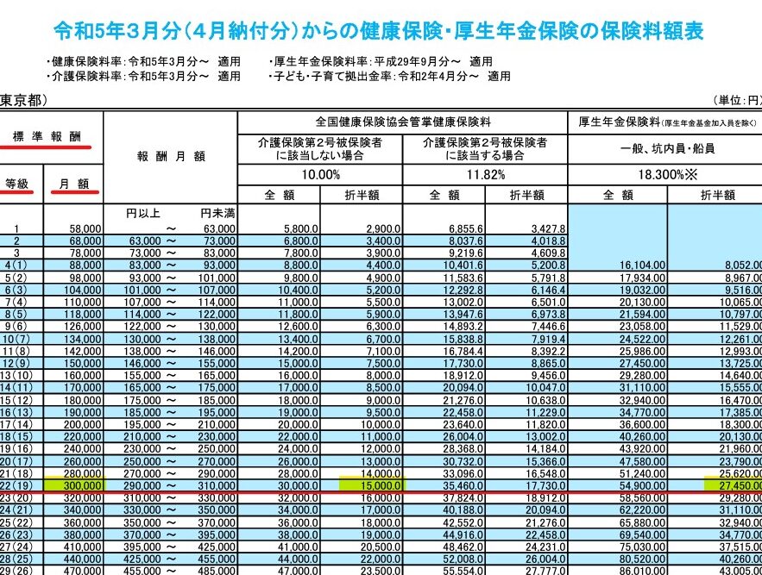The height and width of the screenshot is (575, 762).
Task: Click the highlighted 27,450.00 pension half-amount cell
Action: coord(734,485)
